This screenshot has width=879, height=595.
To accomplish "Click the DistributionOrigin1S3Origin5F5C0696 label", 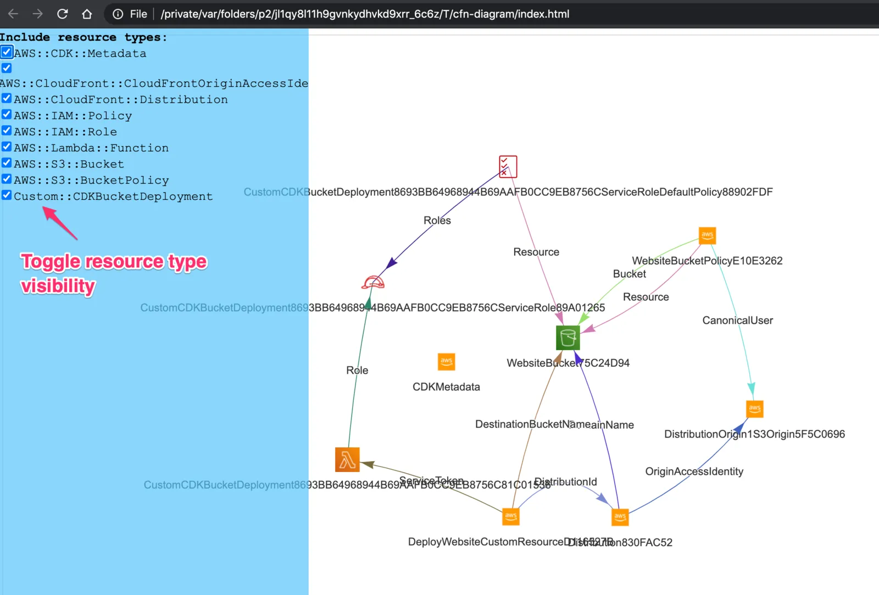I will click(x=754, y=434).
